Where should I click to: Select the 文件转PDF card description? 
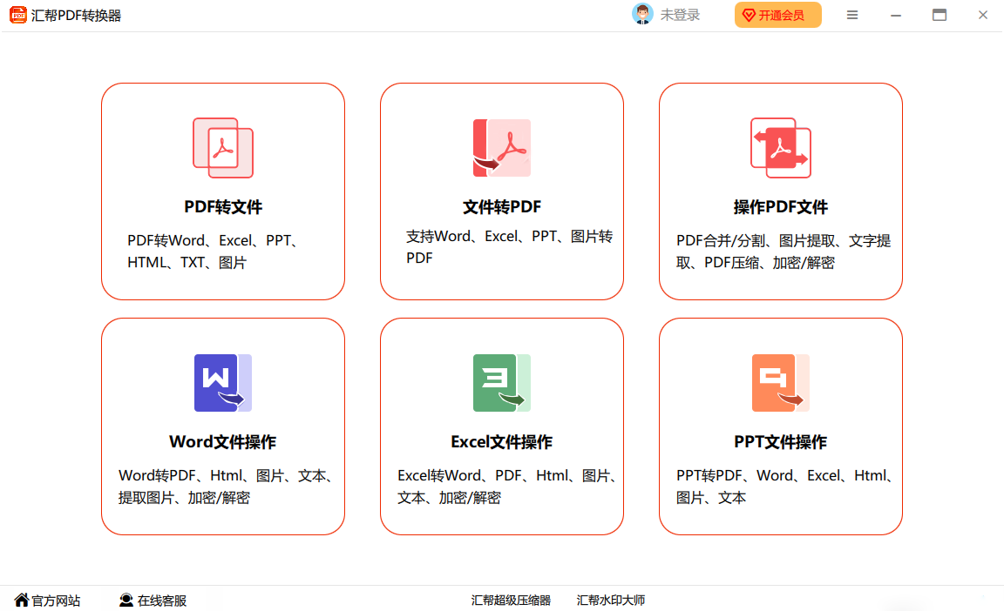coord(509,247)
